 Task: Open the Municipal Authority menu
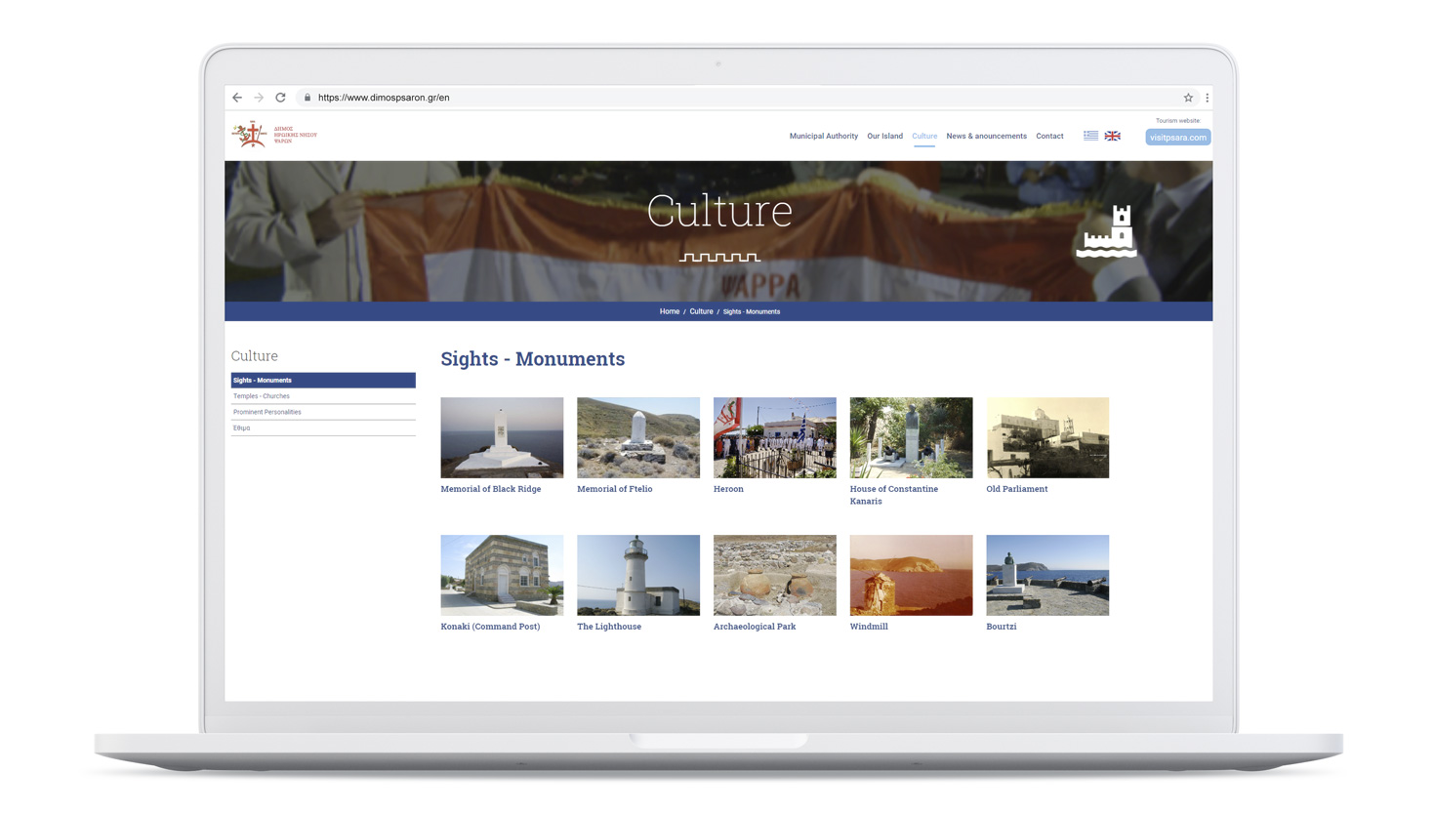click(x=823, y=136)
